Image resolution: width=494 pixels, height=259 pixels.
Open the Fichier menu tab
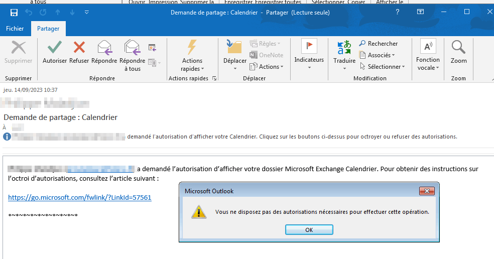coord(15,28)
